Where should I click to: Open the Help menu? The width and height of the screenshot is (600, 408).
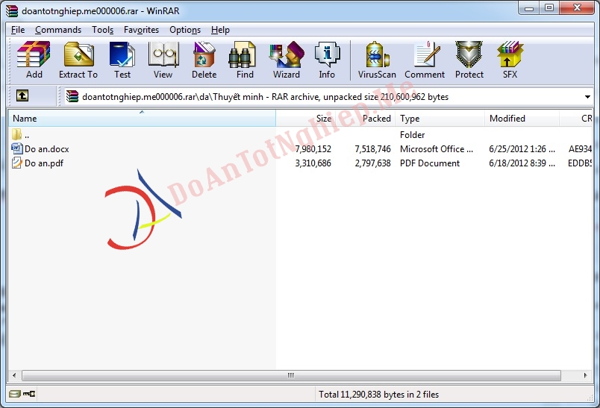pos(220,30)
